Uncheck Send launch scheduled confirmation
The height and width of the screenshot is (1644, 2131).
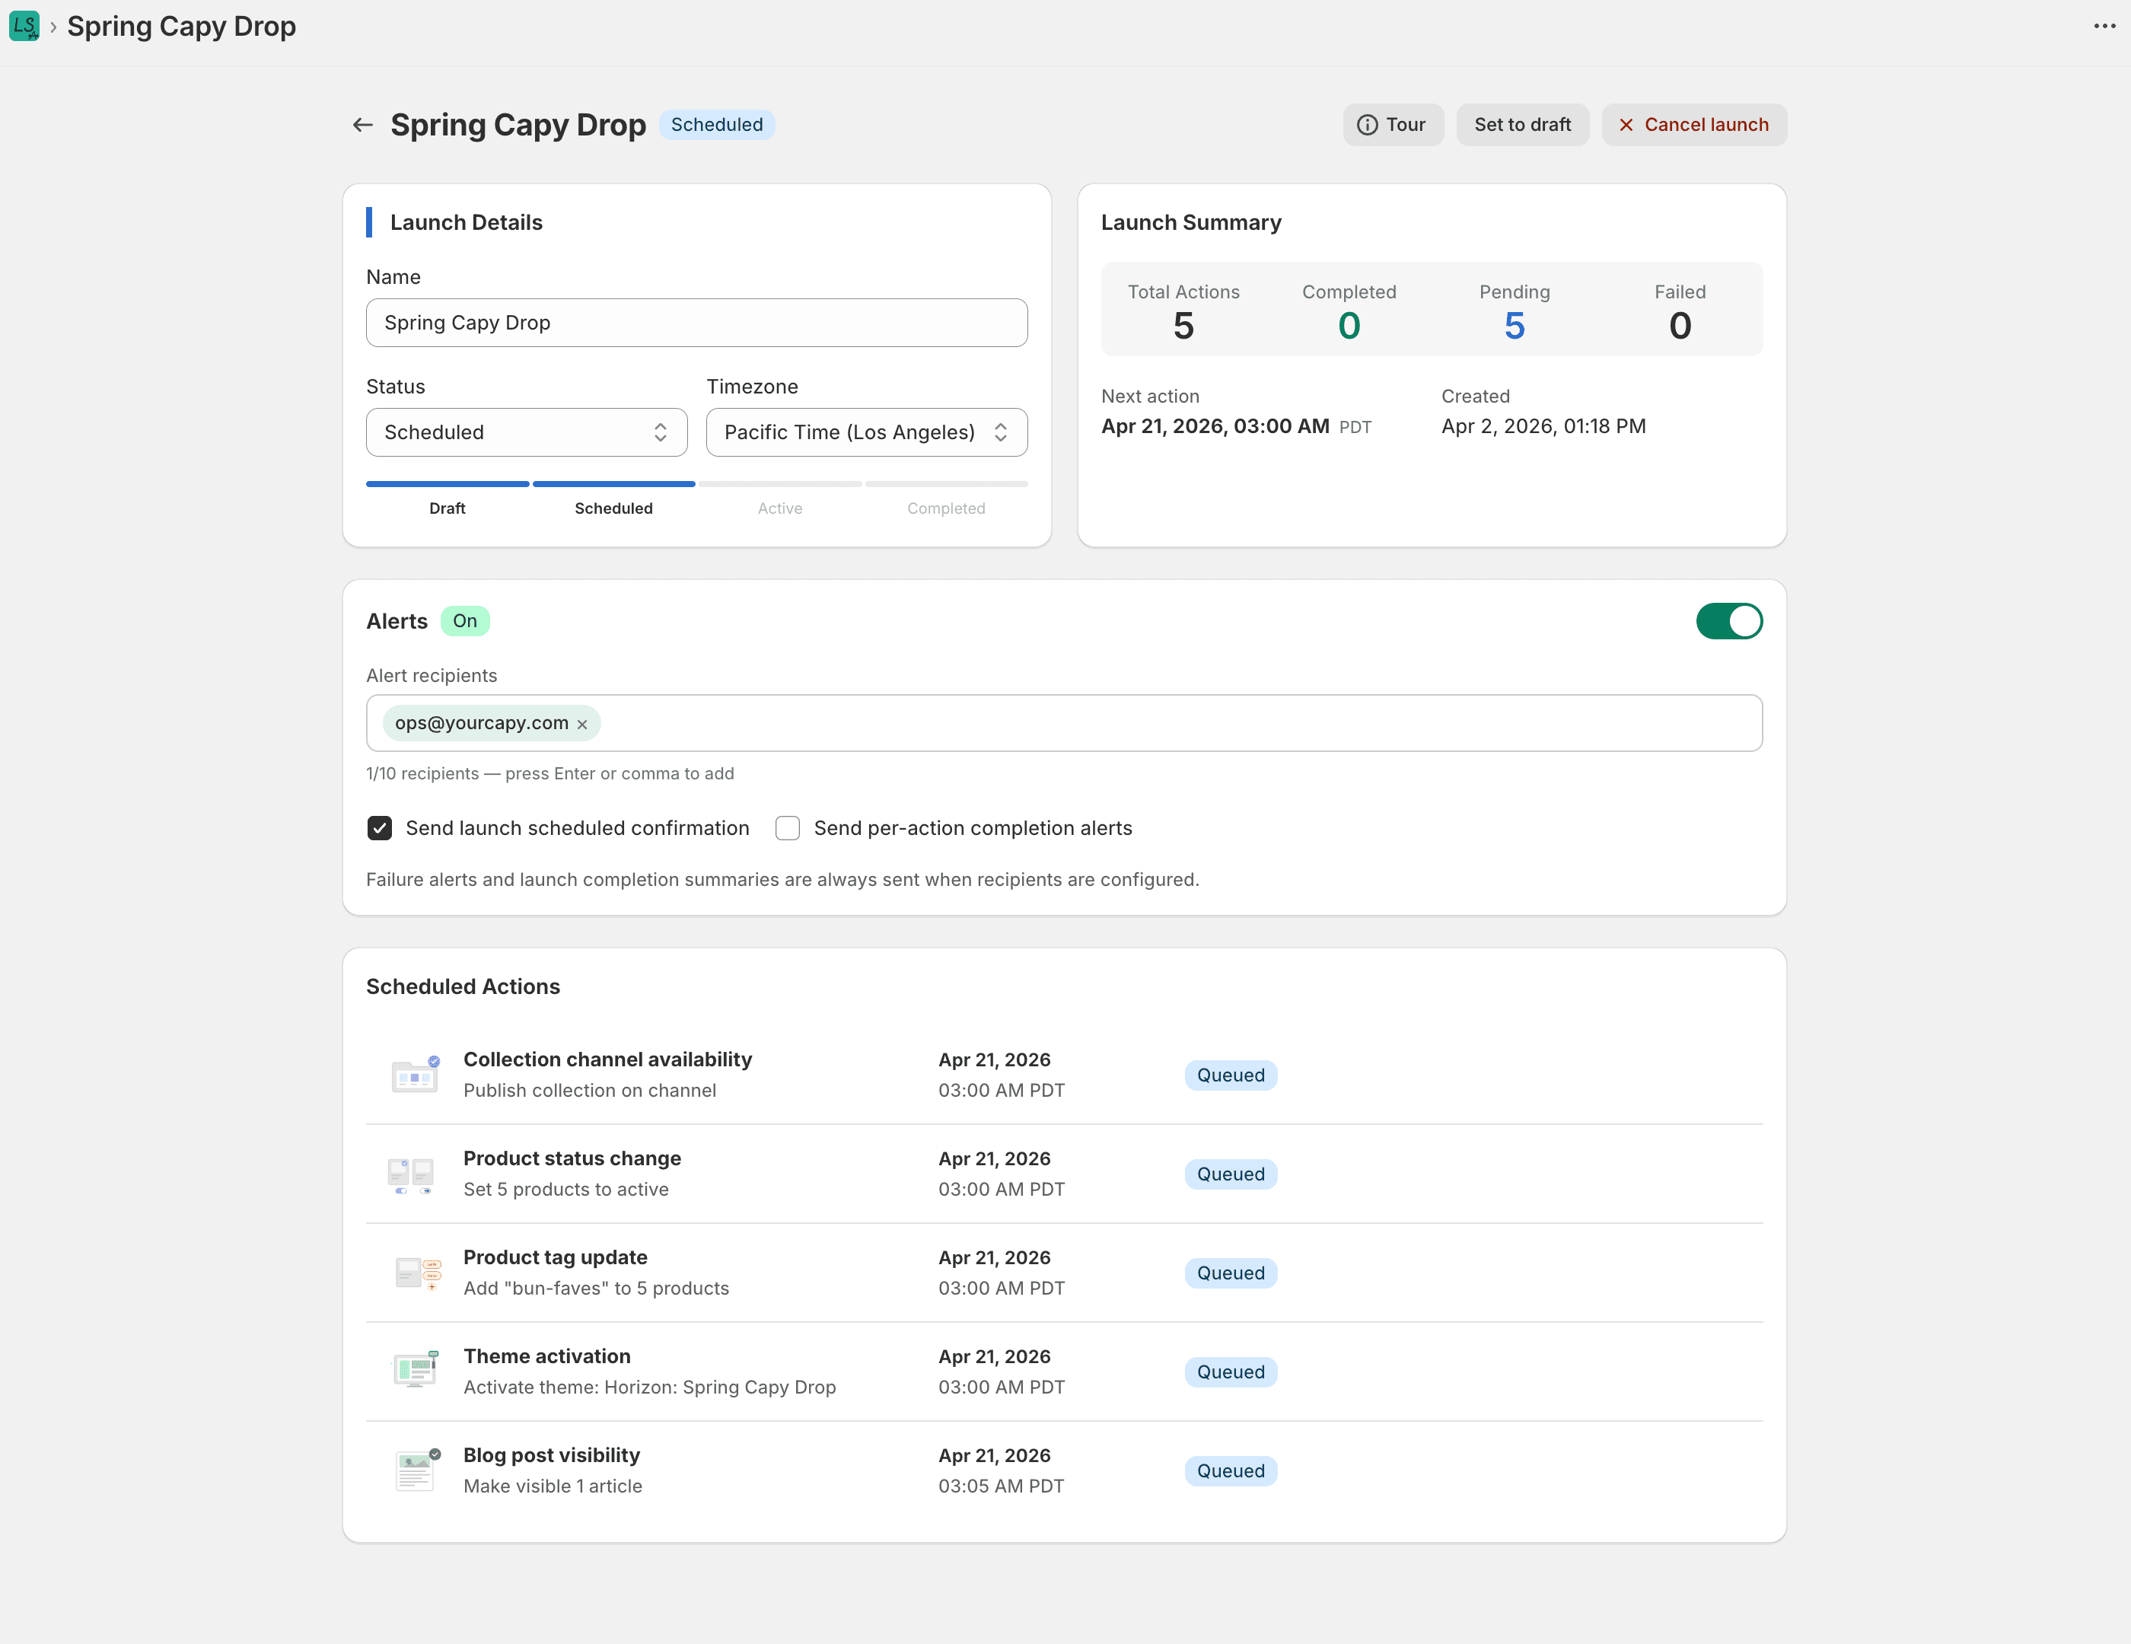pos(380,827)
